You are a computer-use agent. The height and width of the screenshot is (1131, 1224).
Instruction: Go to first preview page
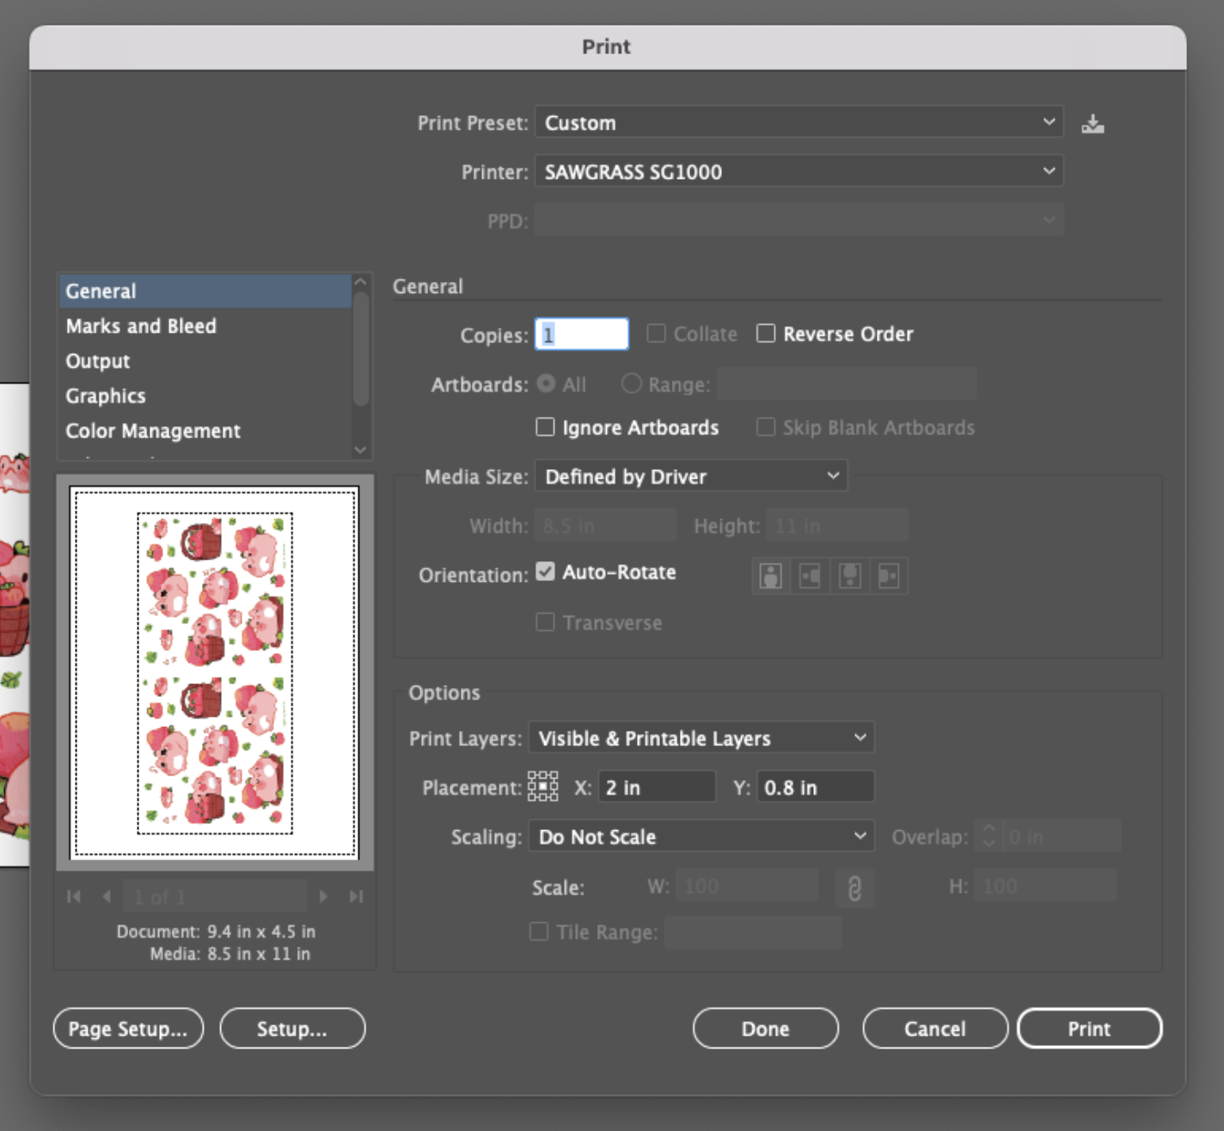74,896
